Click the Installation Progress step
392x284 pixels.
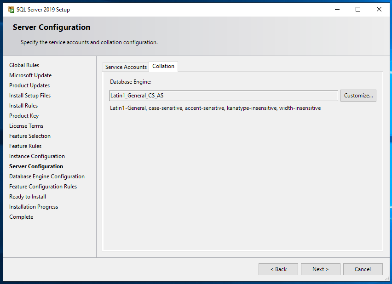point(34,207)
